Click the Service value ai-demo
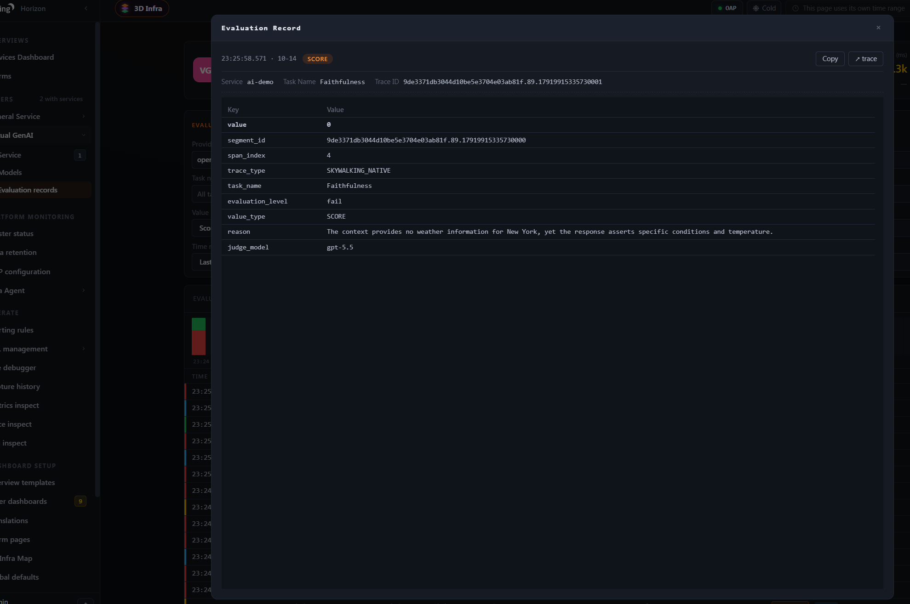The height and width of the screenshot is (604, 910). click(260, 82)
